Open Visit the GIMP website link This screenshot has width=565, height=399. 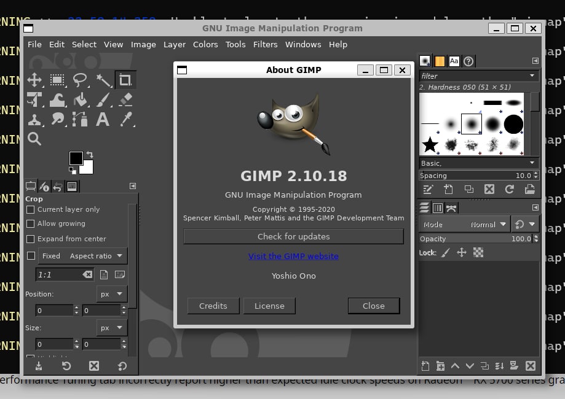point(293,256)
